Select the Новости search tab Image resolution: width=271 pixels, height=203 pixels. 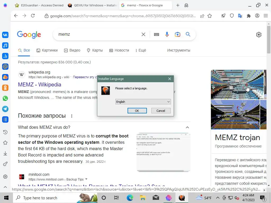119,50
